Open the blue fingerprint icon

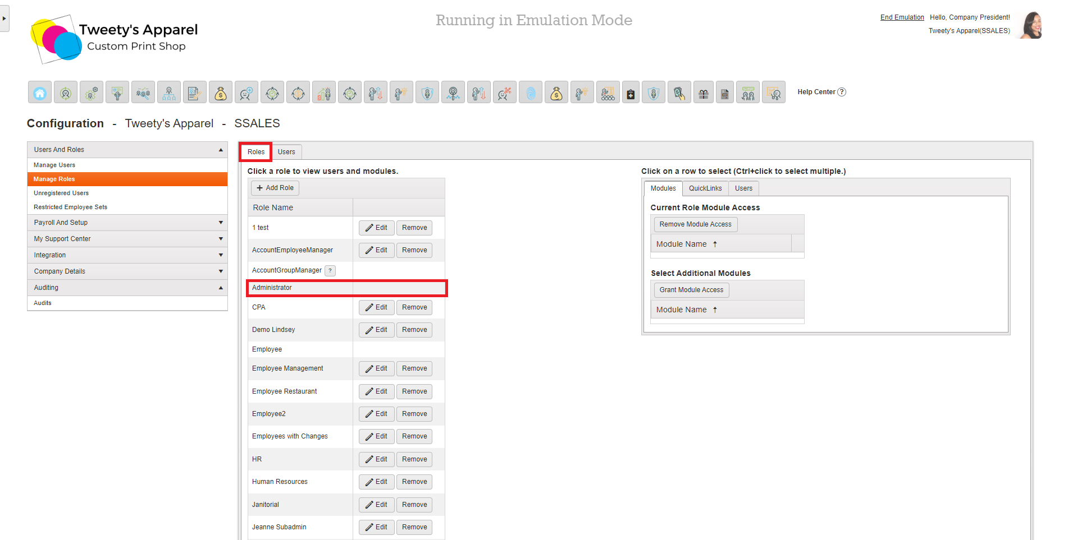click(531, 92)
